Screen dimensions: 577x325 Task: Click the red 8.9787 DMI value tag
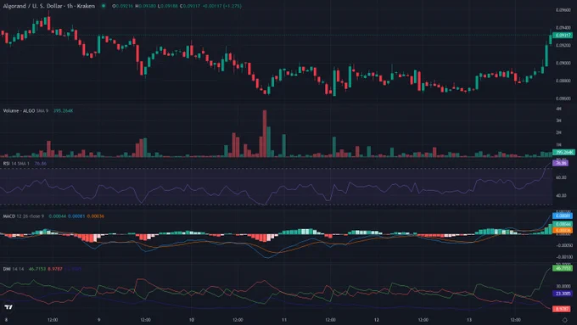[x=562, y=309]
